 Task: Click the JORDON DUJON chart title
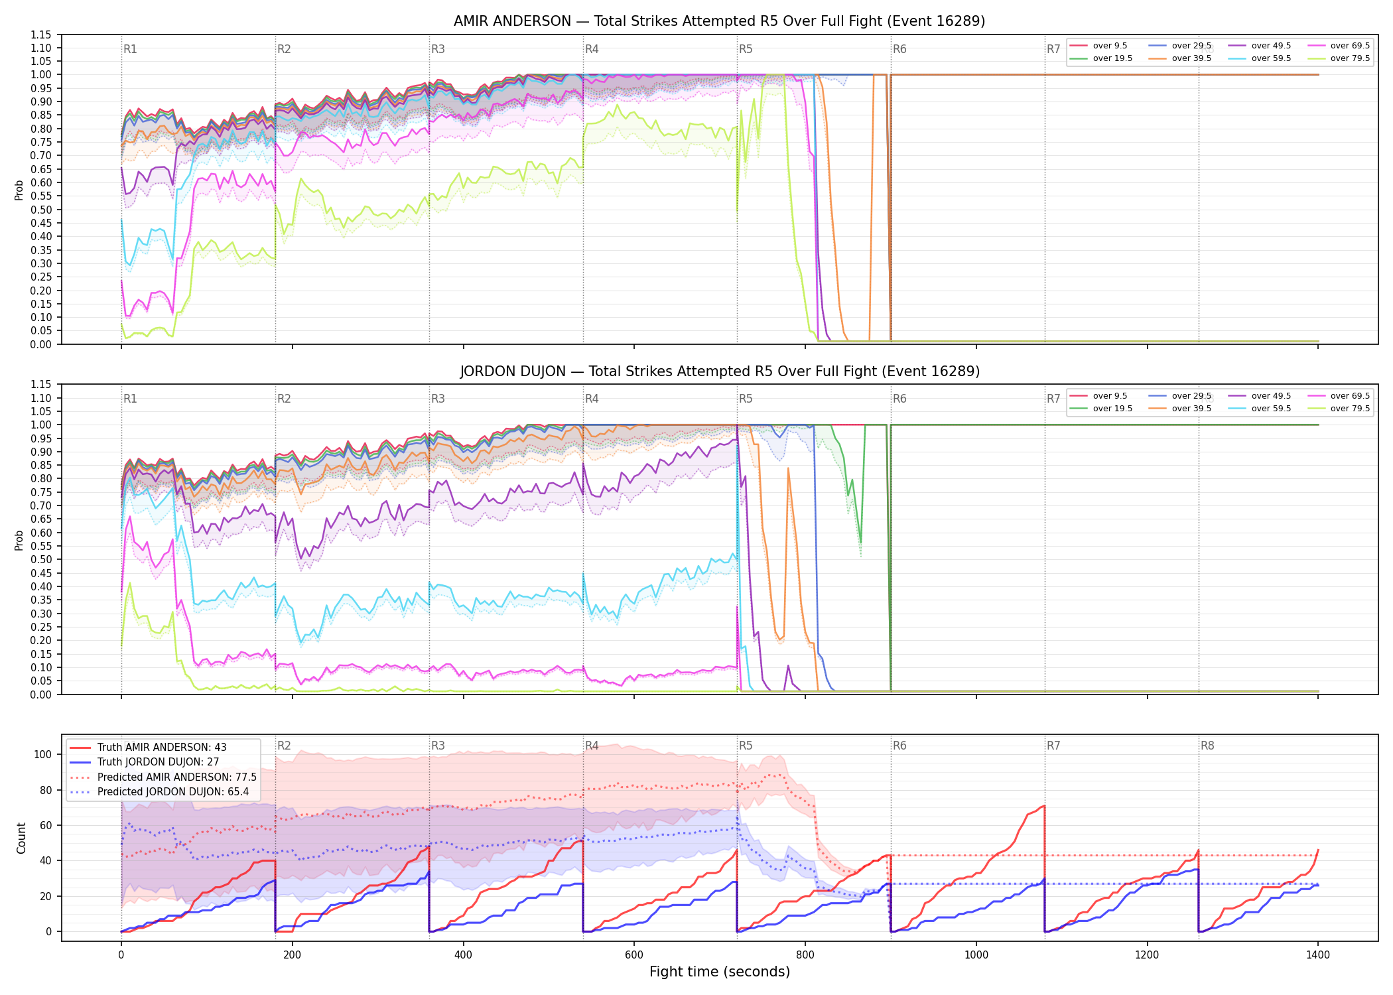point(720,371)
